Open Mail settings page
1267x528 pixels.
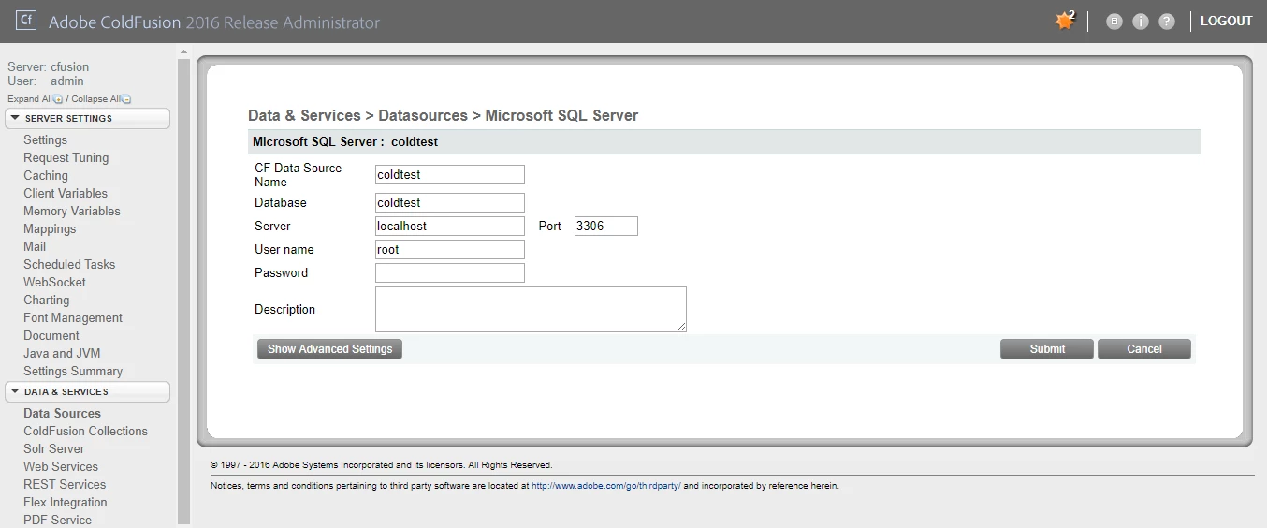35,246
